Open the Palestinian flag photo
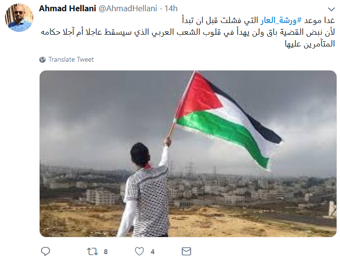340x260 pixels. (188, 154)
